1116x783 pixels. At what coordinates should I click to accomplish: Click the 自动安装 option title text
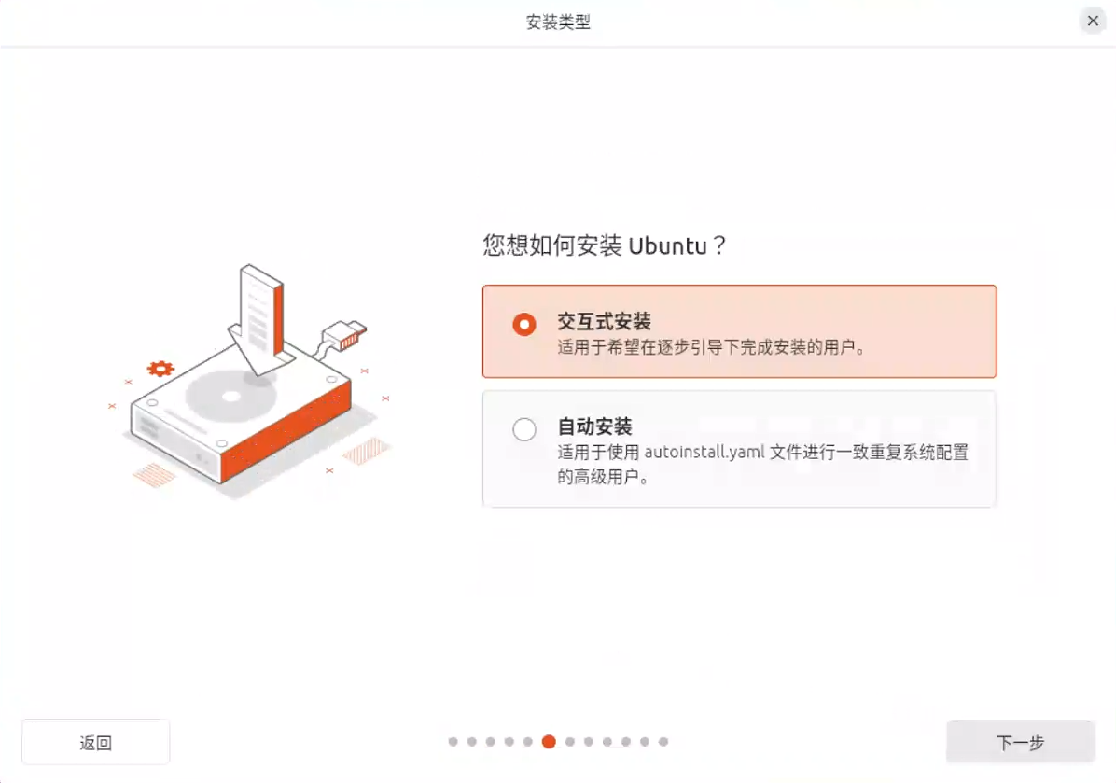coord(595,426)
